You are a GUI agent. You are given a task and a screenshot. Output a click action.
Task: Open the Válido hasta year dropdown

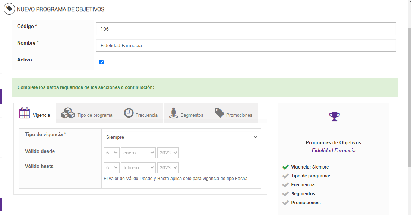168,167
